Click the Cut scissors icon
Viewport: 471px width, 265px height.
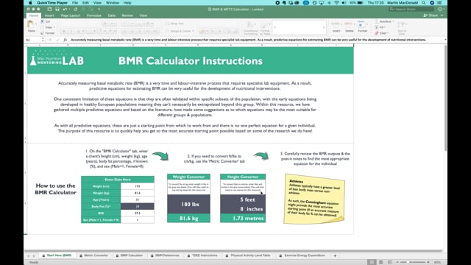tap(42, 21)
